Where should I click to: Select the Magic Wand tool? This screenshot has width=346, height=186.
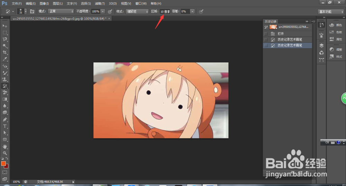click(4, 46)
